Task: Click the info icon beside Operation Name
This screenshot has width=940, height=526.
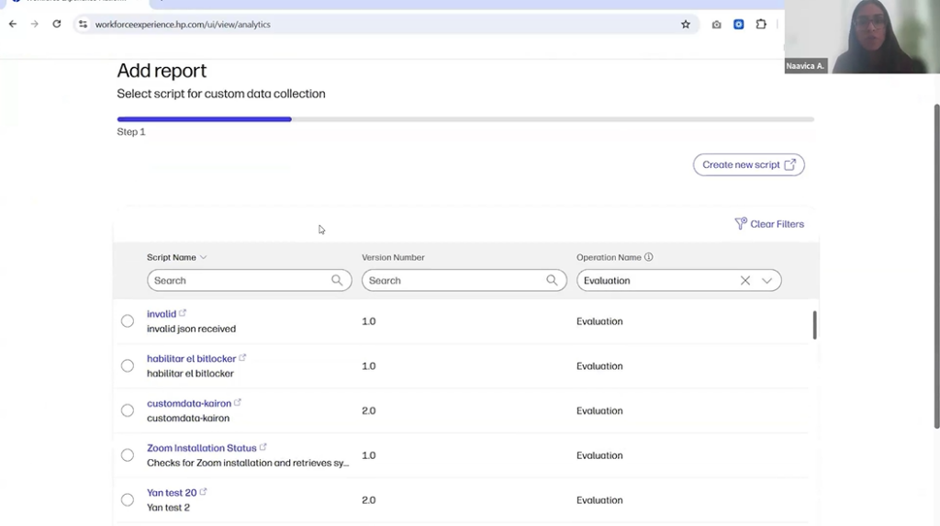Action: pos(649,257)
